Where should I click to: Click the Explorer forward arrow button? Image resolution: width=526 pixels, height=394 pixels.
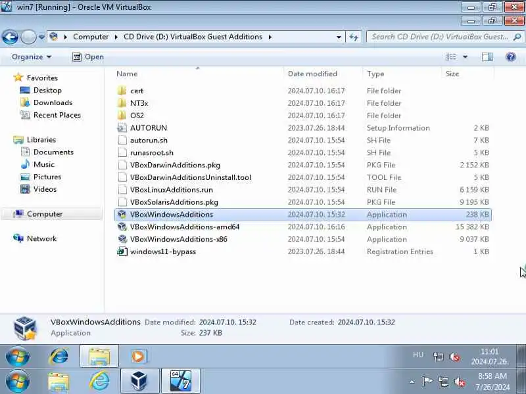pos(28,37)
